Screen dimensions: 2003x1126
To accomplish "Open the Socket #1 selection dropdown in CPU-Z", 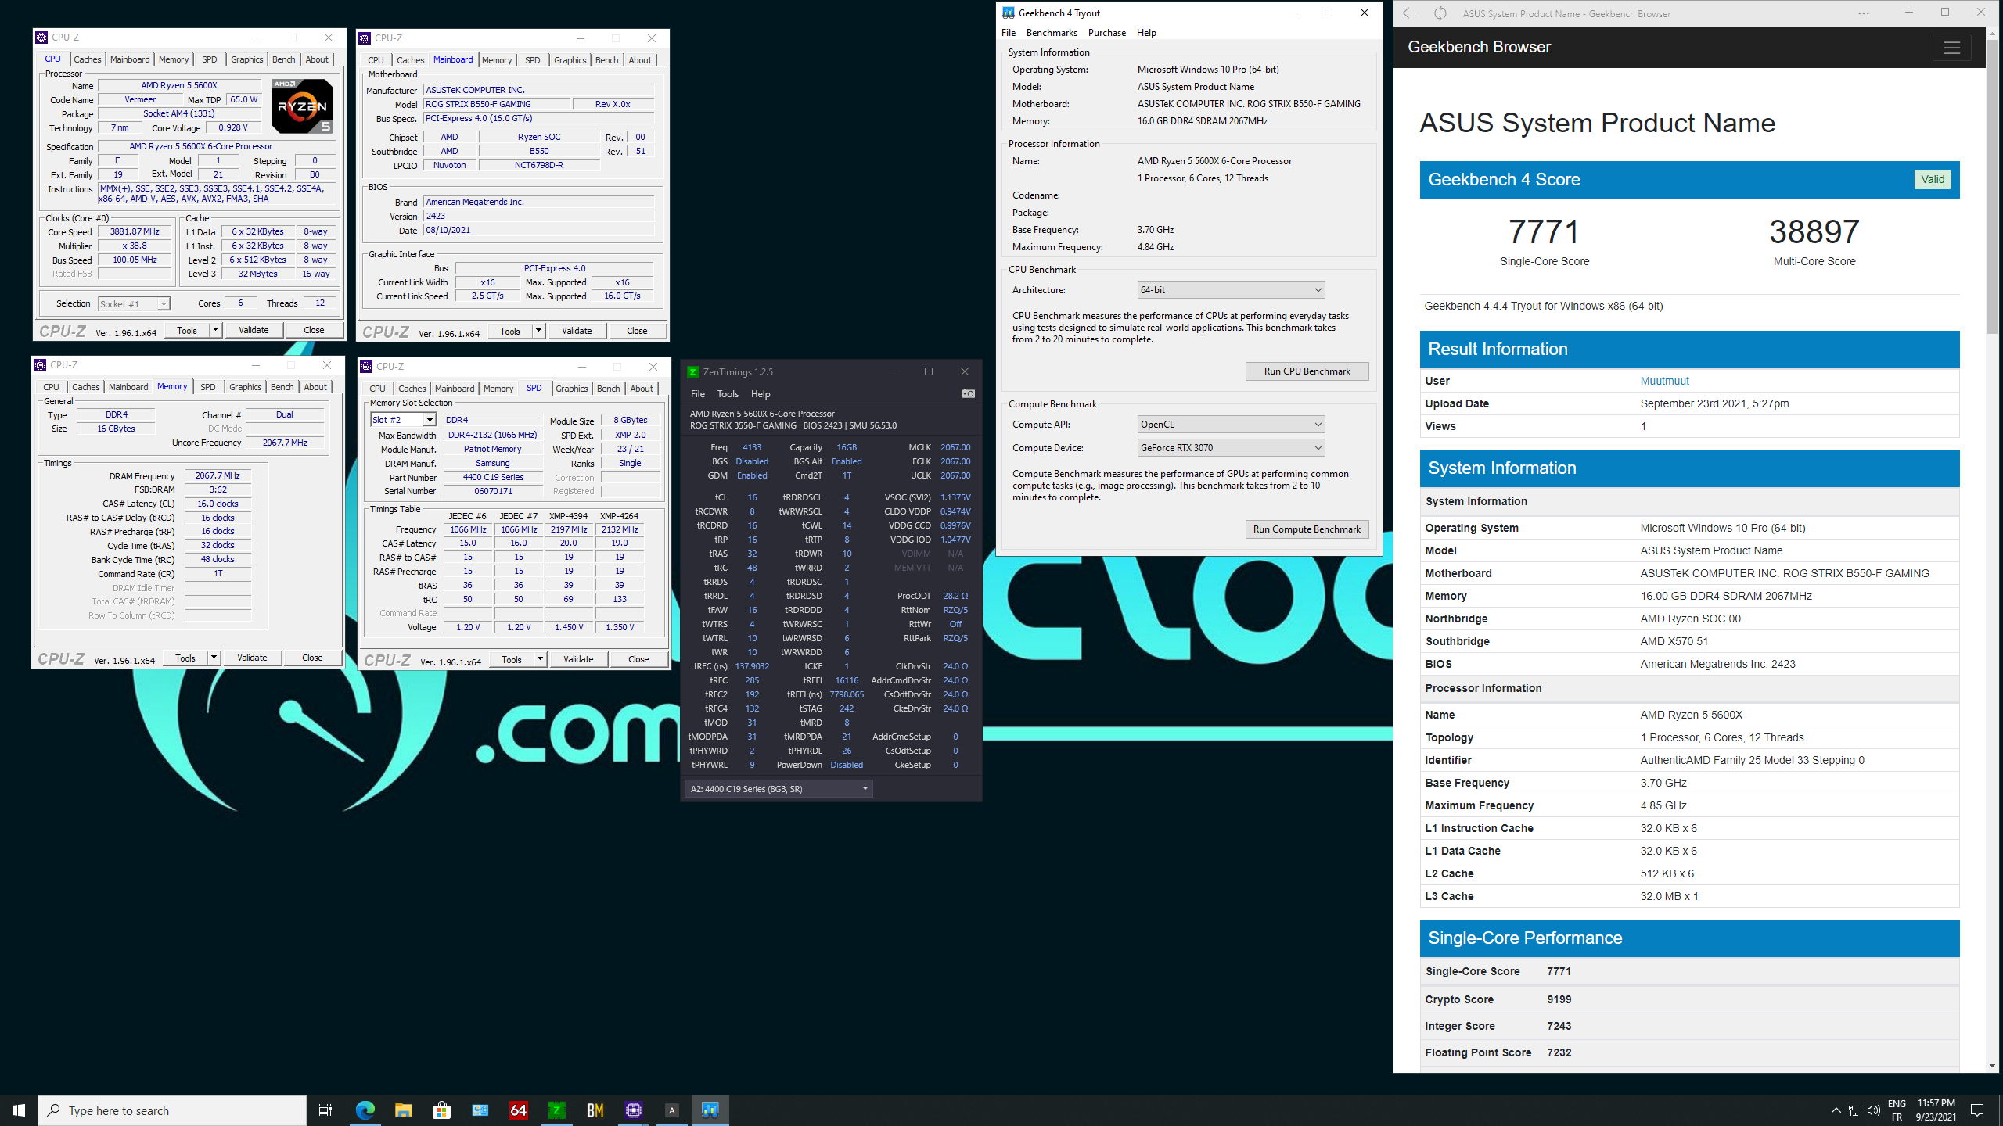I will [134, 304].
